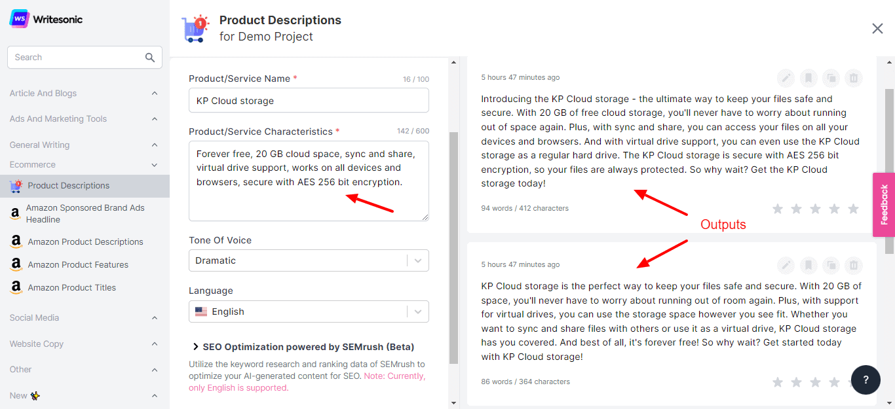Image resolution: width=895 pixels, height=409 pixels.
Task: Click the Amazon icon beside Amazon Product Features
Action: coord(16,265)
